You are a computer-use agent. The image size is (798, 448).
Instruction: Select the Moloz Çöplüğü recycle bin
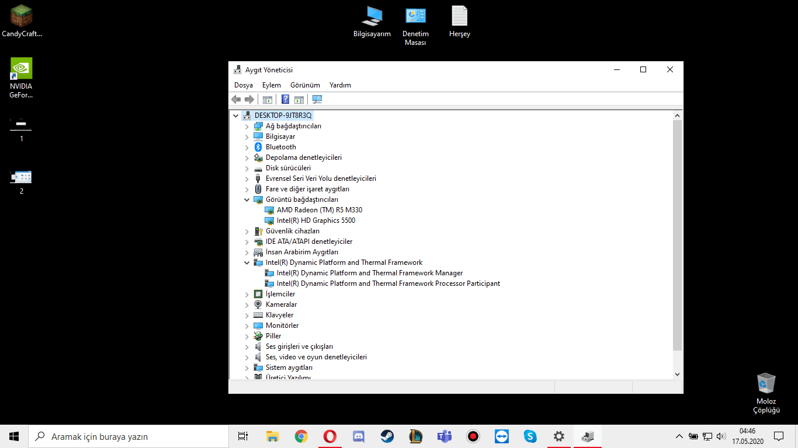[x=766, y=393]
